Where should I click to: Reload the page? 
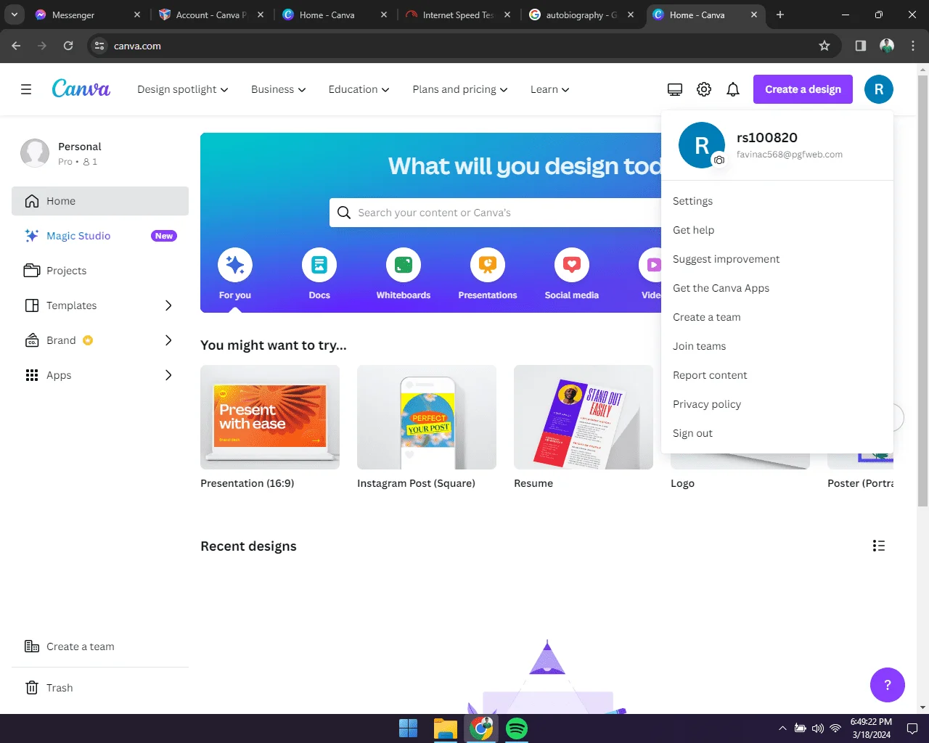[x=68, y=46]
